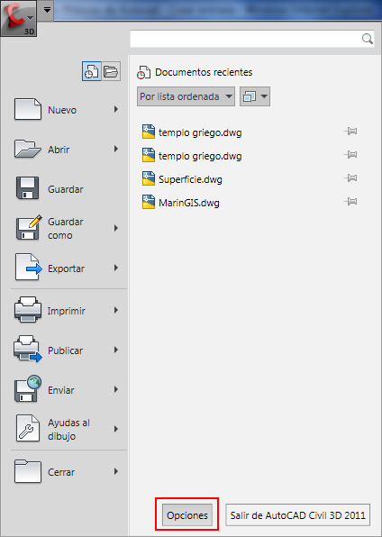The width and height of the screenshot is (382, 537).
Task: Expand the Imprimir submenu arrow
Action: (116, 310)
